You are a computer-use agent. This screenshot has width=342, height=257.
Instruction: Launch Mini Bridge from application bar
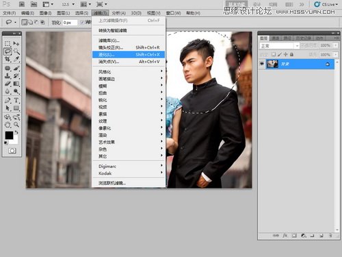34,4
